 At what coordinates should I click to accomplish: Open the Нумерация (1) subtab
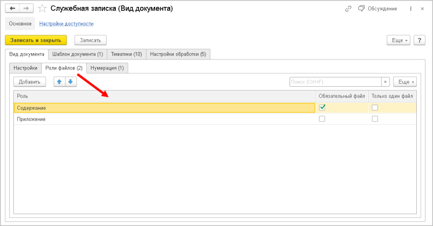tap(107, 68)
